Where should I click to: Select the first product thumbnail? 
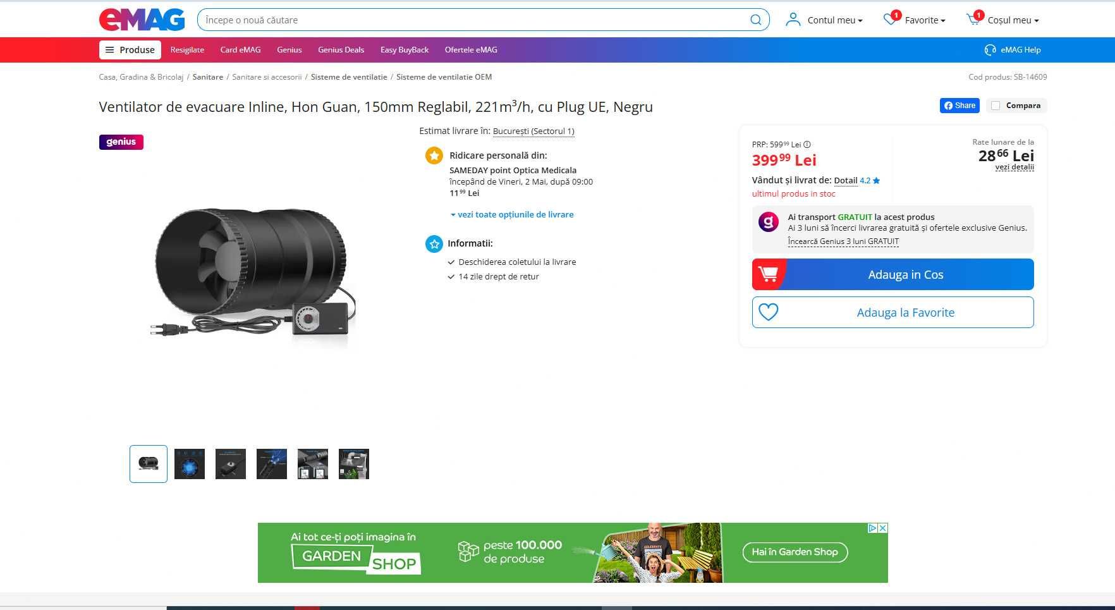pyautogui.click(x=149, y=464)
